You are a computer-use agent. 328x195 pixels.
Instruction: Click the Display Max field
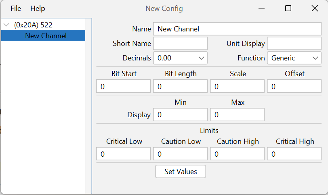pos(238,115)
